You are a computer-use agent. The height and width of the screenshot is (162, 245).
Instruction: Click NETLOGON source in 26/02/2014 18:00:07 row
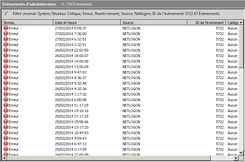tap(131, 56)
